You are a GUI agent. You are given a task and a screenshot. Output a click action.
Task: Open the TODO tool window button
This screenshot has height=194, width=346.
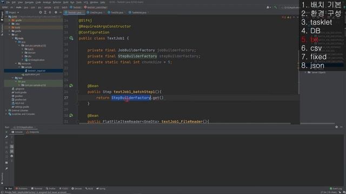click(x=64, y=189)
